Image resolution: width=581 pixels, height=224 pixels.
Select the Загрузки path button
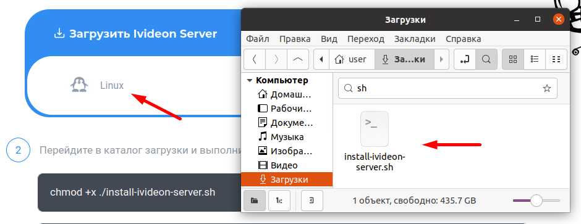[404, 59]
